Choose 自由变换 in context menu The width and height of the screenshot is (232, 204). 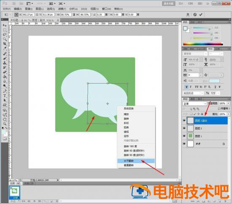136,109
